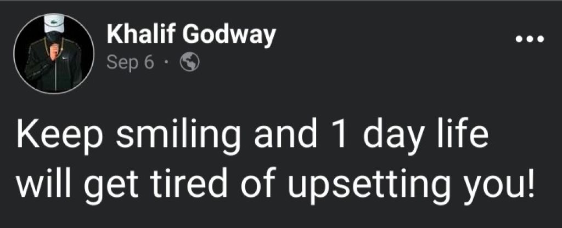Tap the middle dot of the options menu
Screen dimensions: 562x228
pos(530,39)
